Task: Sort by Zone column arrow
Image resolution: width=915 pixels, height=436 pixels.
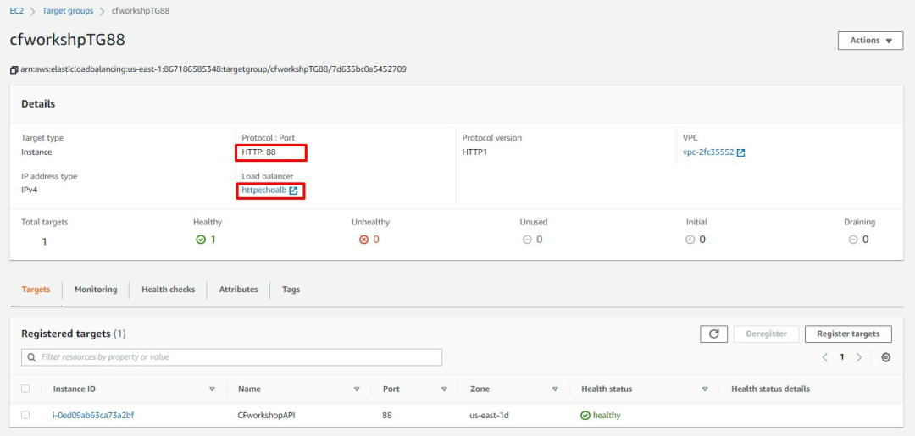Action: 555,389
